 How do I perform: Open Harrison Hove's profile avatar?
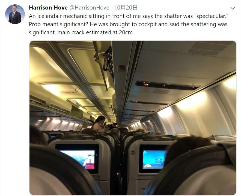pyautogui.click(x=15, y=14)
